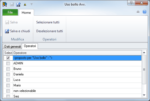
Task: Click Deselezionare tutti button
Action: pos(49,31)
